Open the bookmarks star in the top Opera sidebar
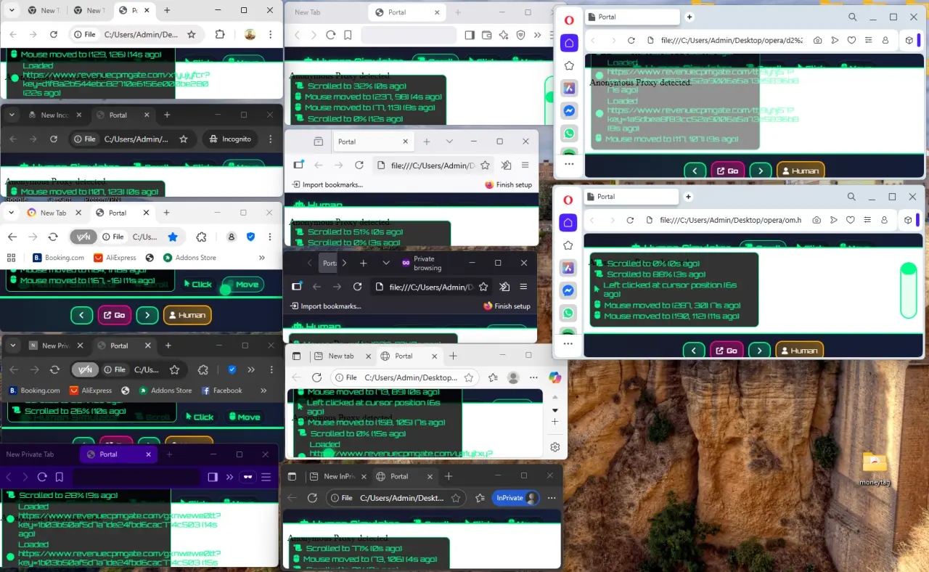This screenshot has width=929, height=572. pos(569,65)
